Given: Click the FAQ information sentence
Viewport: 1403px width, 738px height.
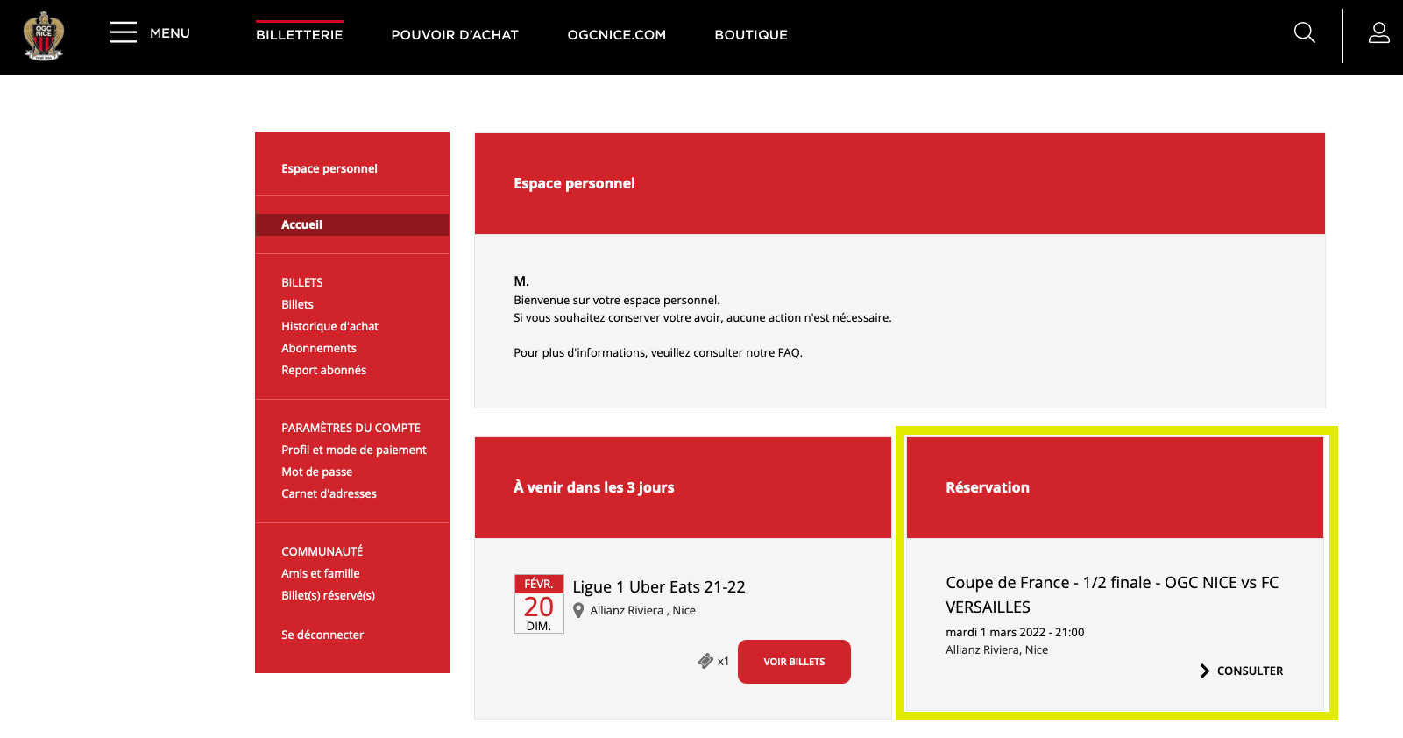Looking at the screenshot, I should coord(658,352).
